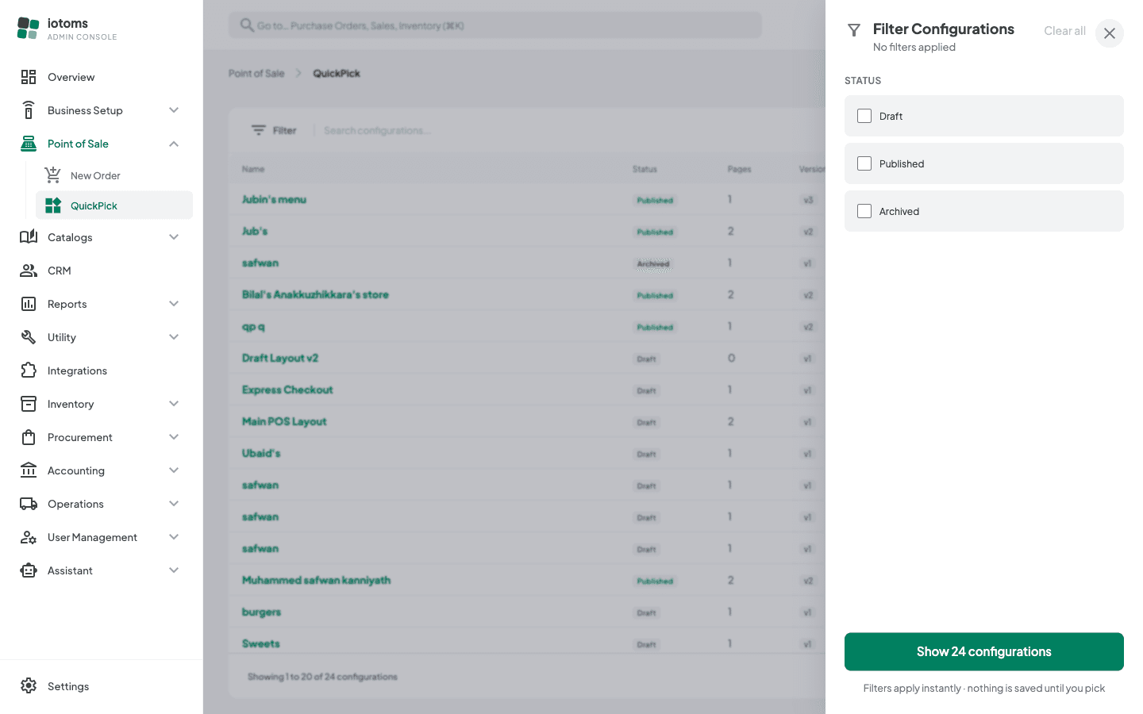Open the New Order menu item
Viewport: 1143px width, 714px height.
tap(114, 175)
